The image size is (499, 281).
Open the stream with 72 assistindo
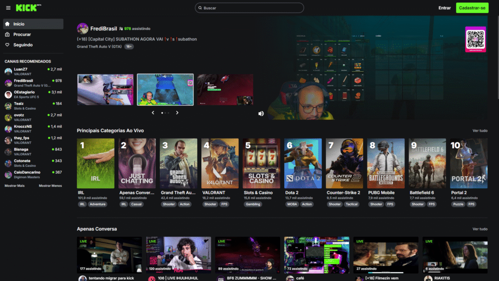point(317,255)
